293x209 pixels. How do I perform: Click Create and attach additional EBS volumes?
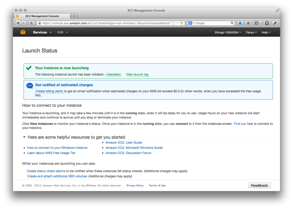57,176
